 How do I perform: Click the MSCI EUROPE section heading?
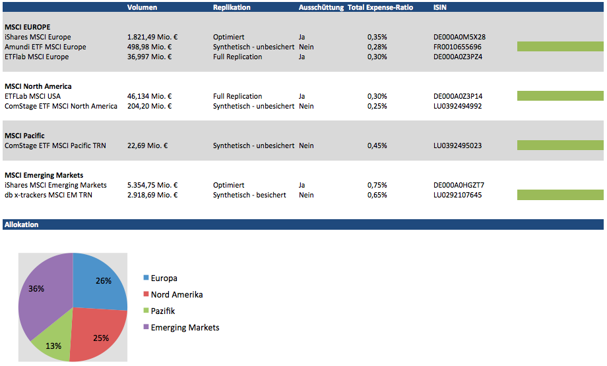pyautogui.click(x=28, y=27)
